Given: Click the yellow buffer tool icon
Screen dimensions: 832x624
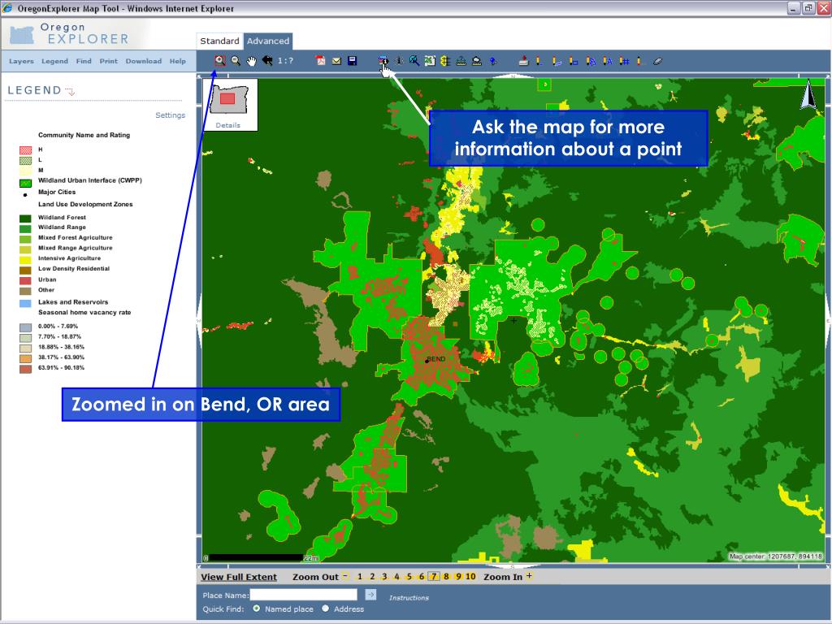Looking at the screenshot, I should point(445,61).
